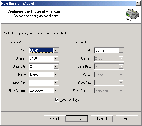The width and height of the screenshot is (142, 126).
Task: Open Device A Stop Bits dropdown
Action: tap(56, 83)
